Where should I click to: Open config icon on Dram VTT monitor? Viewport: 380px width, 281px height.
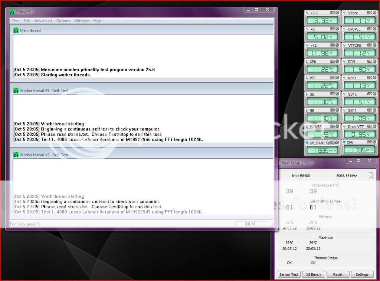(370, 126)
